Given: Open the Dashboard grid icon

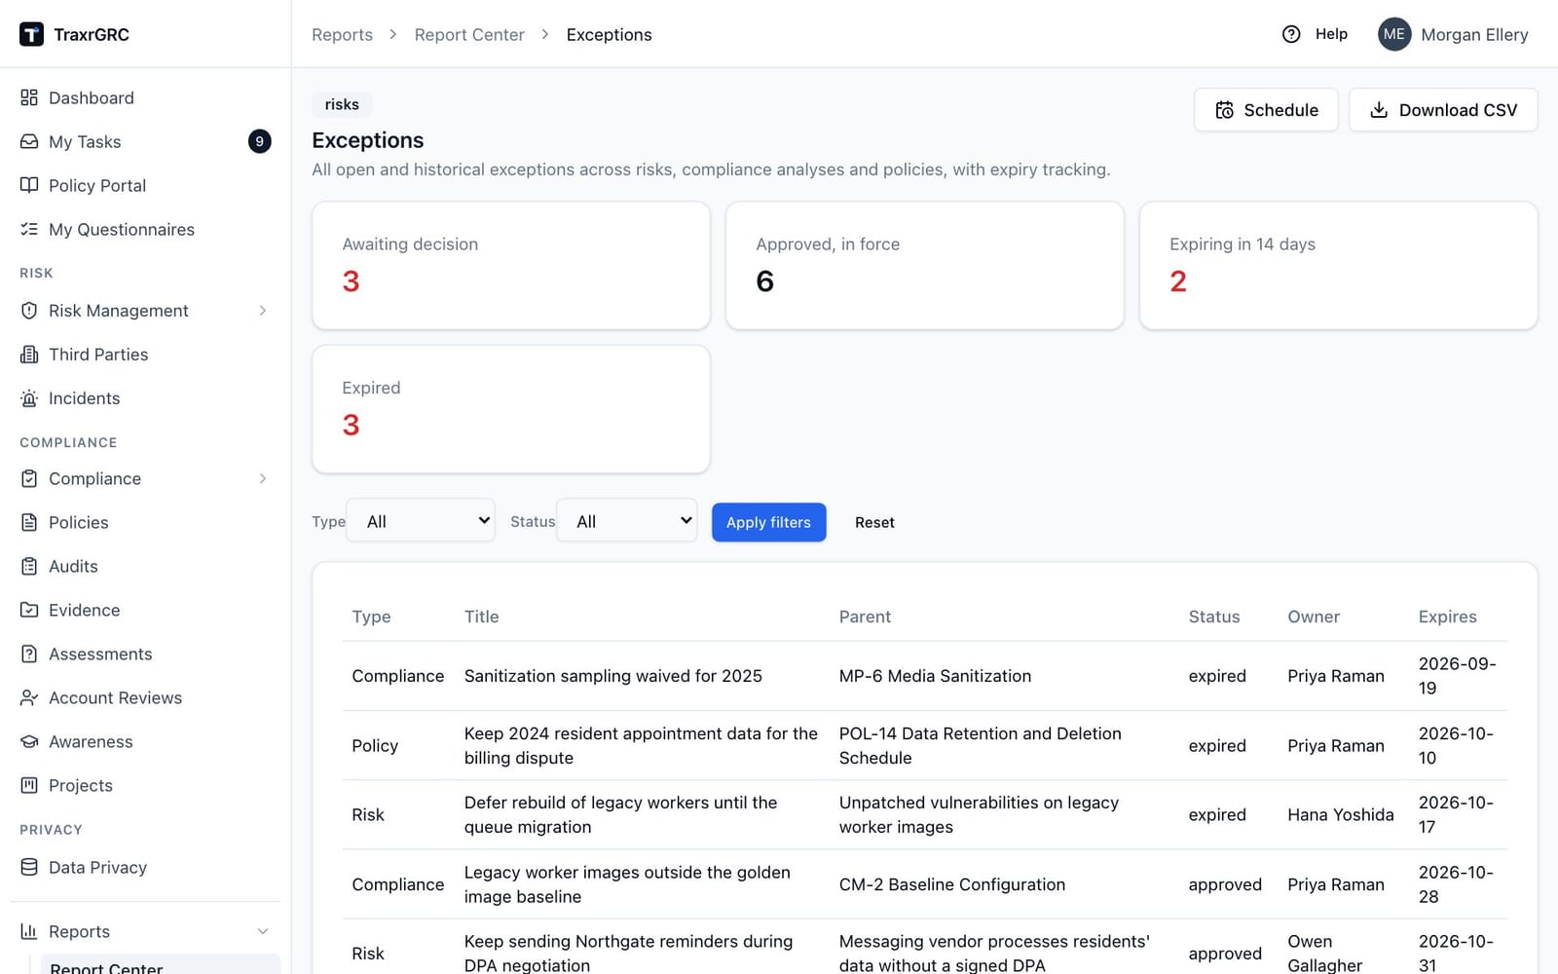Looking at the screenshot, I should click(29, 97).
